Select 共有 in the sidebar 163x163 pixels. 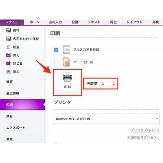click(9, 116)
